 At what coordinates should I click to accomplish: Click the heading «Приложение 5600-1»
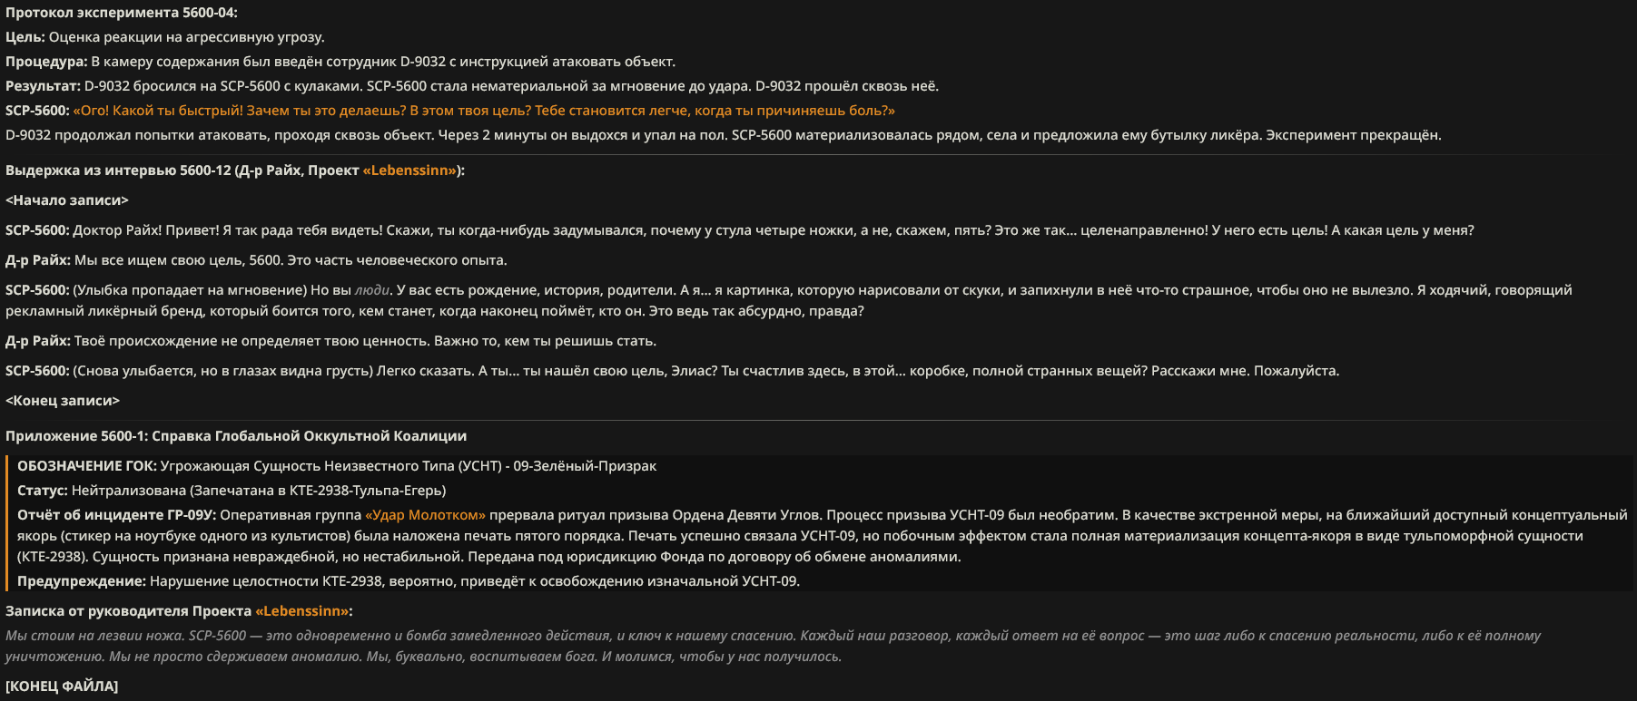(236, 436)
